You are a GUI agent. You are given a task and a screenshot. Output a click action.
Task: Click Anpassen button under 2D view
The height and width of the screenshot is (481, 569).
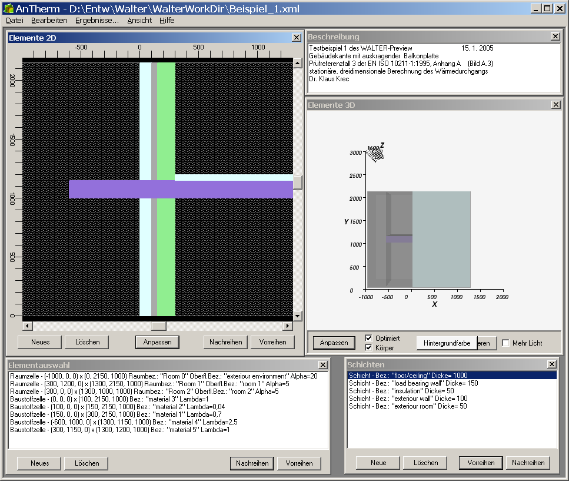point(157,342)
